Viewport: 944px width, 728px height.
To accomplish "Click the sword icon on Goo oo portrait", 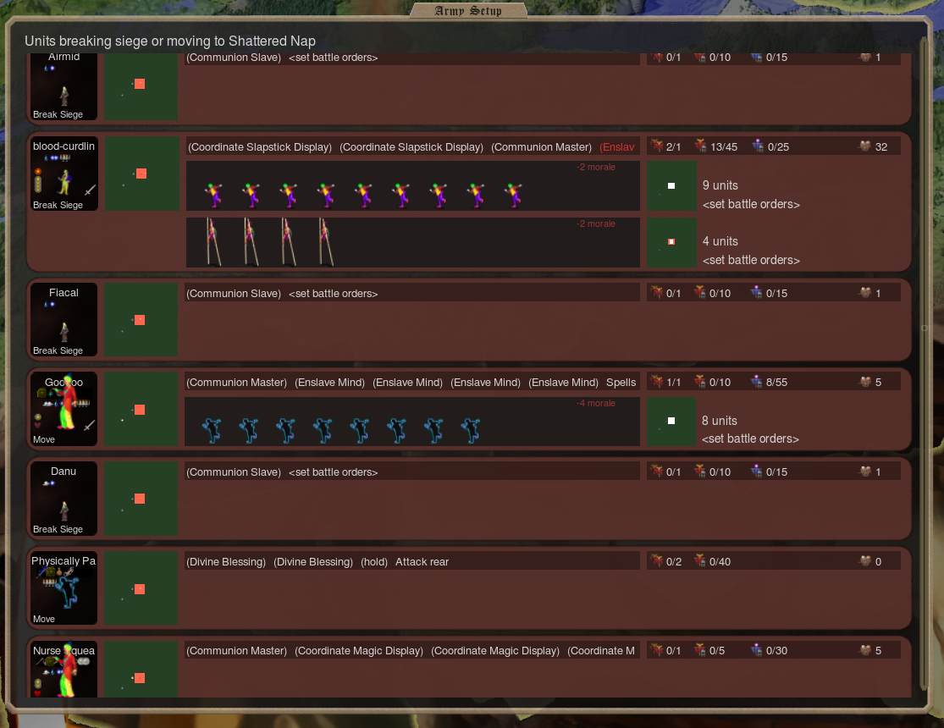I will [90, 425].
